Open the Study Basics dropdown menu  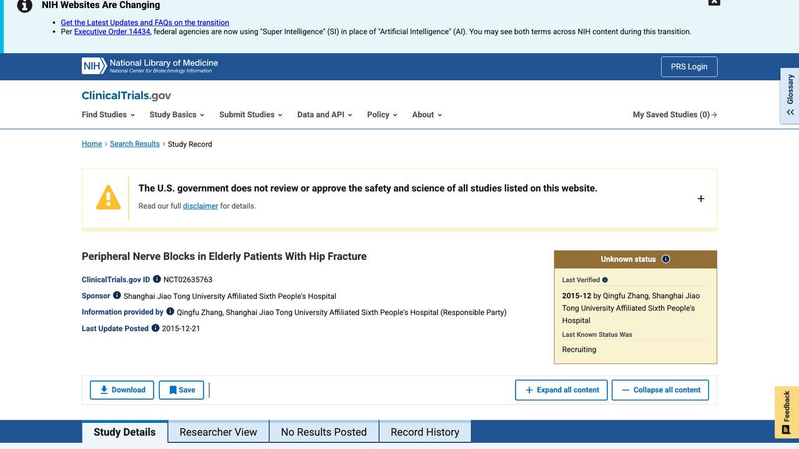(x=177, y=115)
